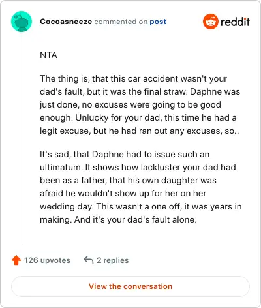Click the phrase "wedding day"

[67, 207]
